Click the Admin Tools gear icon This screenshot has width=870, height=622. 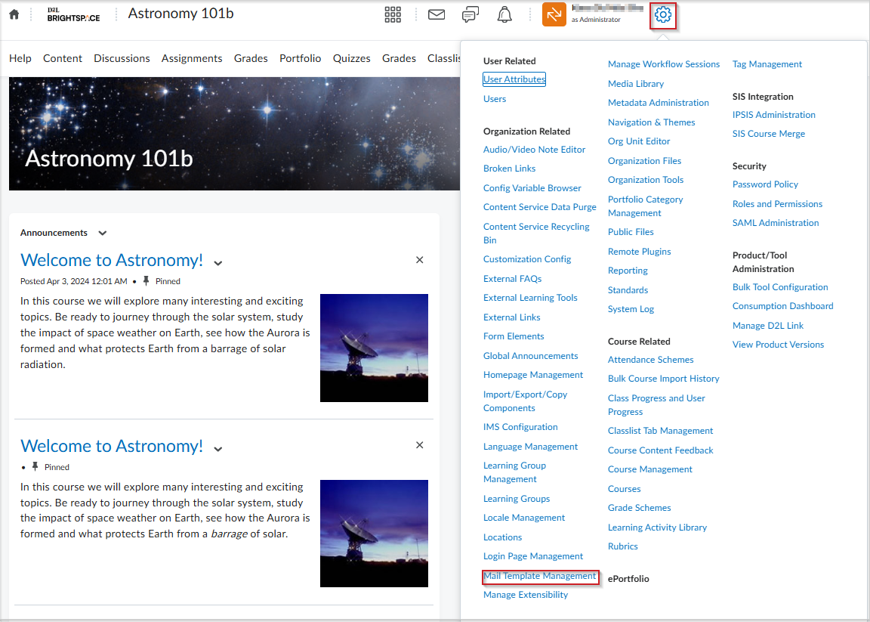tap(662, 14)
